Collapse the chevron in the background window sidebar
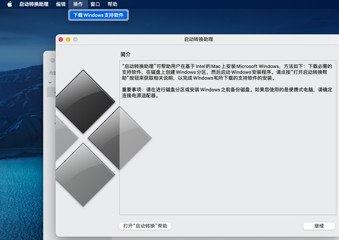Image resolution: width=339 pixels, height=240 pixels. click(x=50, y=83)
